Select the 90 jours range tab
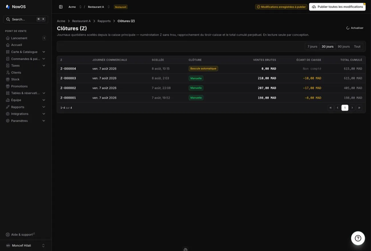Image resolution: width=371 pixels, height=251 pixels. 344,46
